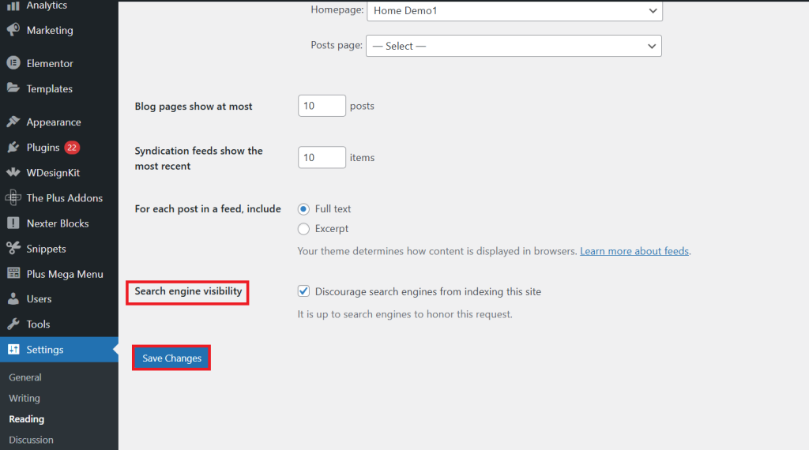809x450 pixels.
Task: Select the Full text radio option
Action: coord(303,208)
